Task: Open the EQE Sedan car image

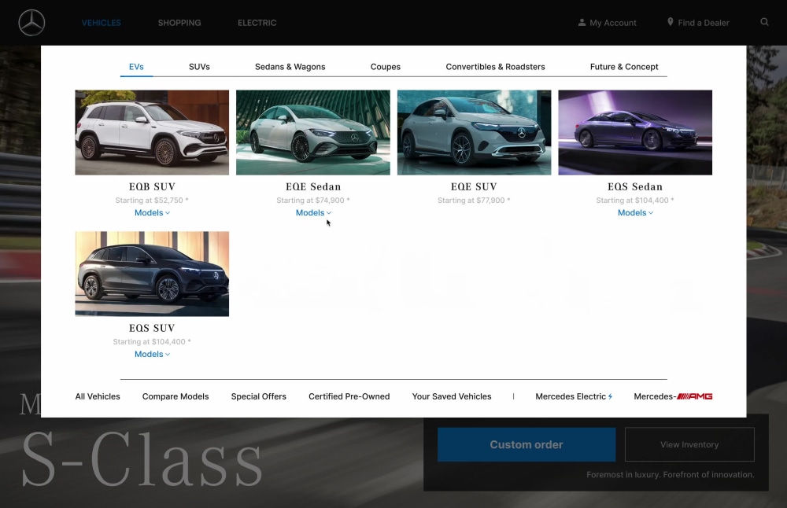Action: [x=313, y=132]
